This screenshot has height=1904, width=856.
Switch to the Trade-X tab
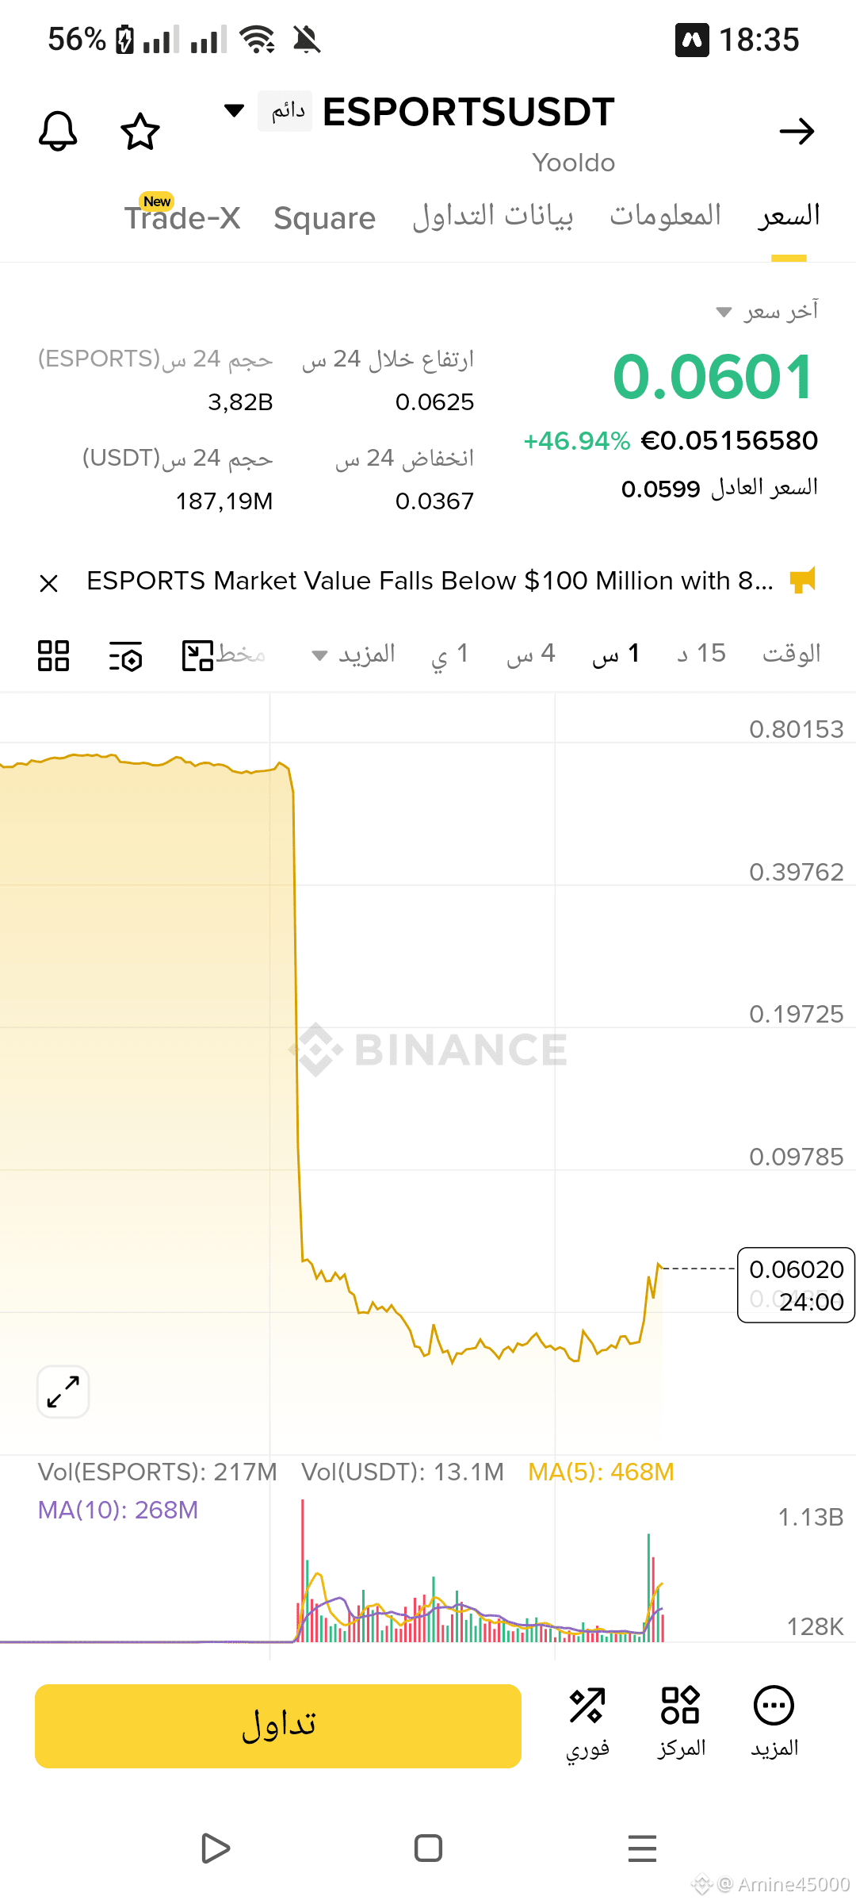coord(182,217)
